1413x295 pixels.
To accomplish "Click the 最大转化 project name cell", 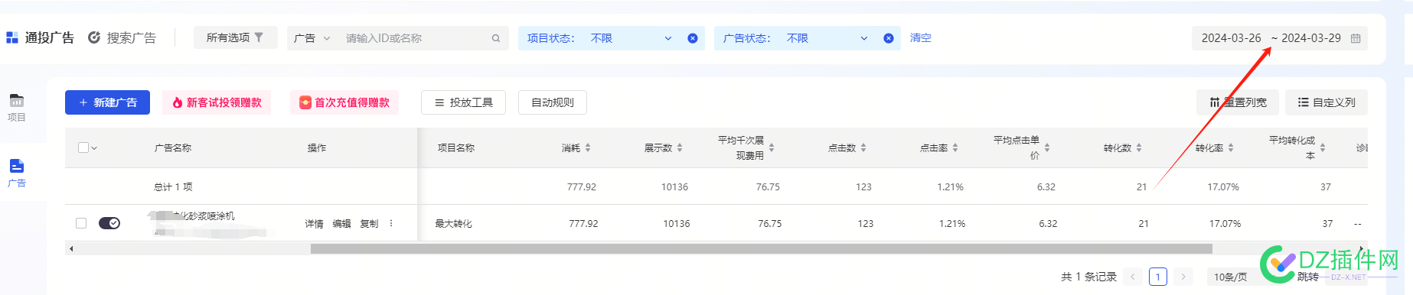I will 454,224.
